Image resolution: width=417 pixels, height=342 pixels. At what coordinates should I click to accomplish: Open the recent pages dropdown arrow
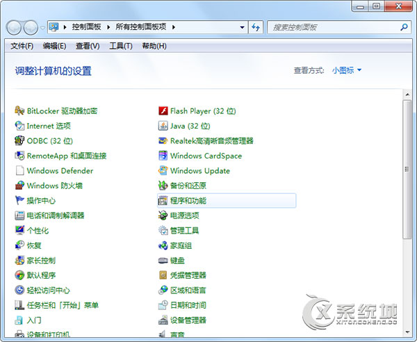click(x=42, y=27)
